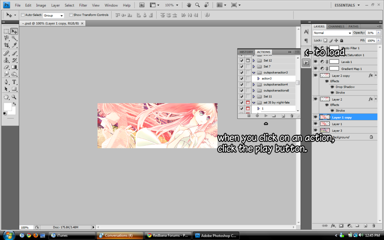This screenshot has width=384, height=240.
Task: Activate the Crop tool
Action: pos(6,45)
